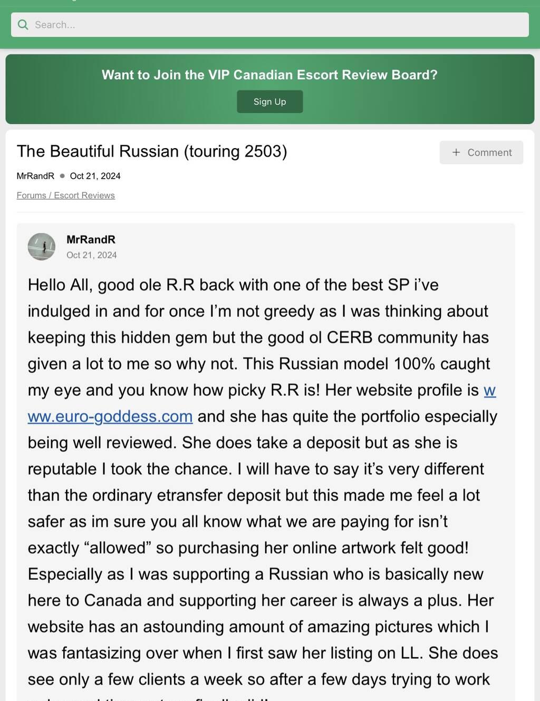Open the ww.euro-goddess.com hyperlink
The image size is (540, 701).
[110, 416]
